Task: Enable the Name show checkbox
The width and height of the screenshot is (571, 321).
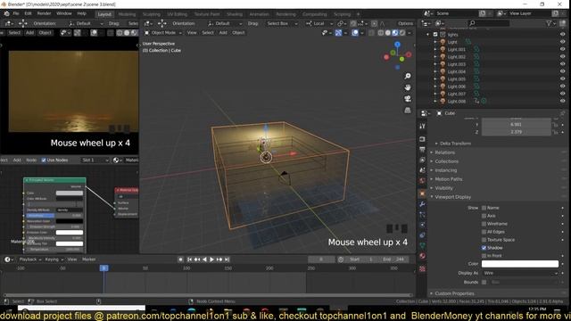Action: (484, 208)
